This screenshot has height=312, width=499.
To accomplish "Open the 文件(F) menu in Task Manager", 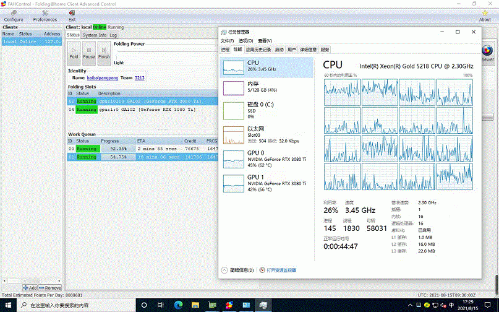I will coord(227,41).
